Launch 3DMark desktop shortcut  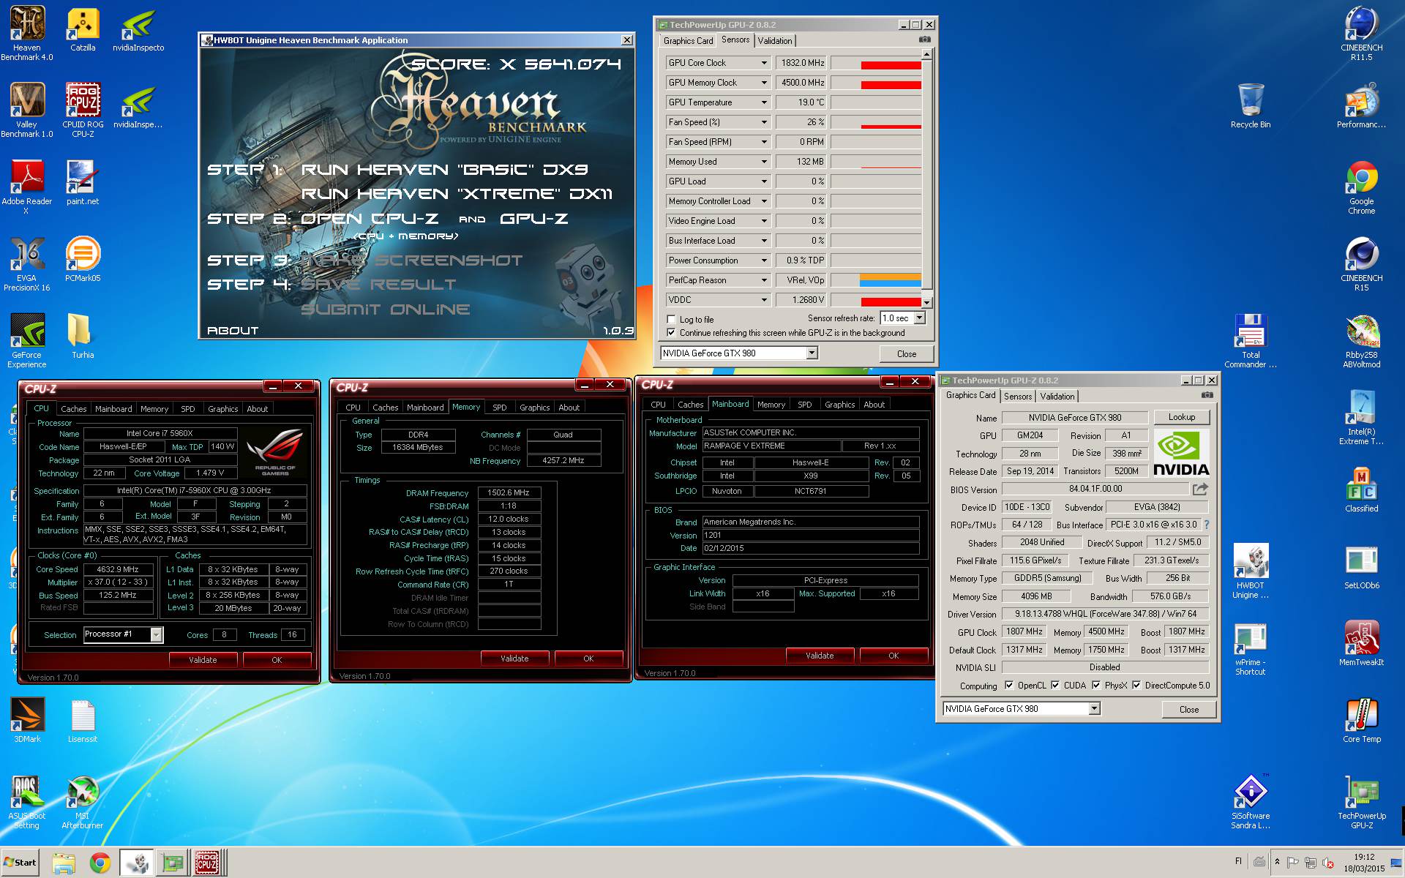(27, 721)
